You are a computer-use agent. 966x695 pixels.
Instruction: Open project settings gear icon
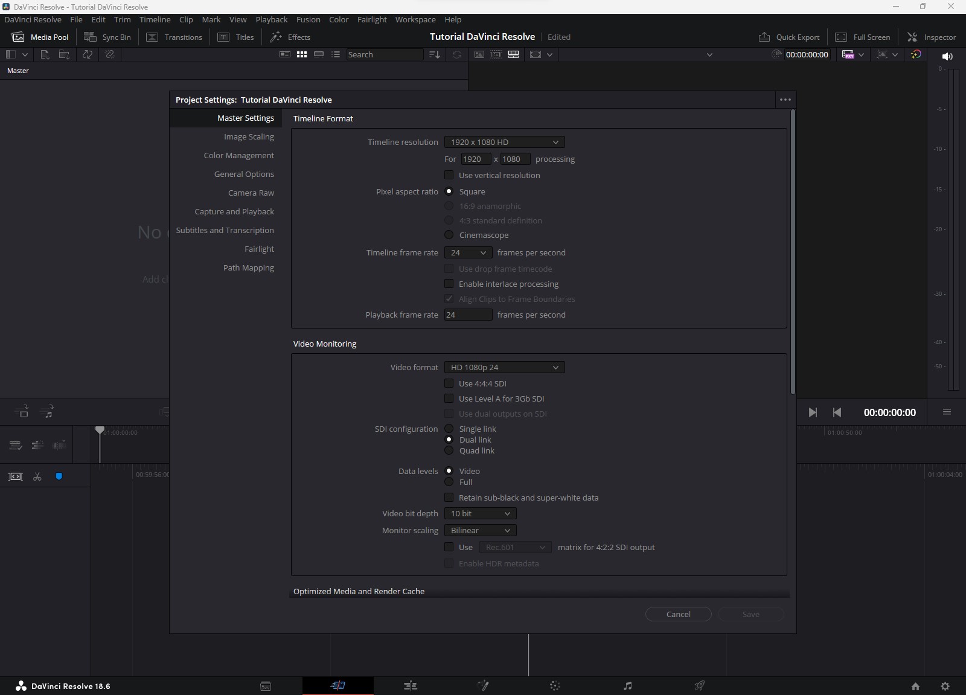coord(945,686)
